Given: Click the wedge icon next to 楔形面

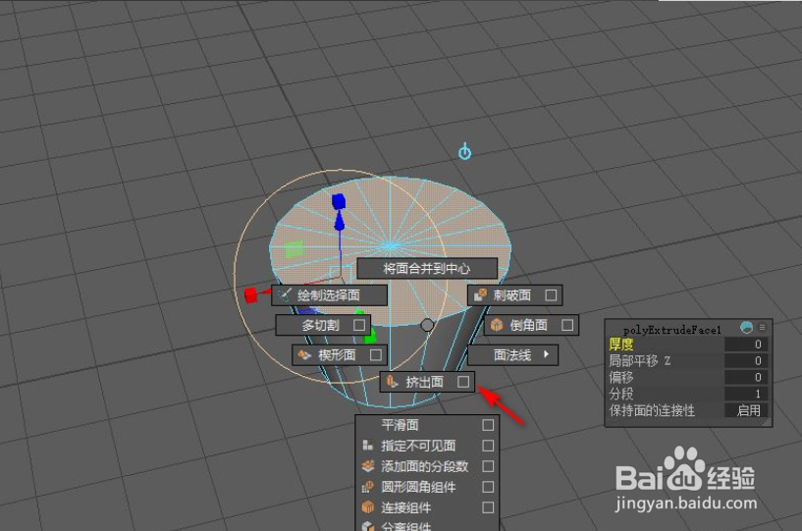Looking at the screenshot, I should point(304,354).
